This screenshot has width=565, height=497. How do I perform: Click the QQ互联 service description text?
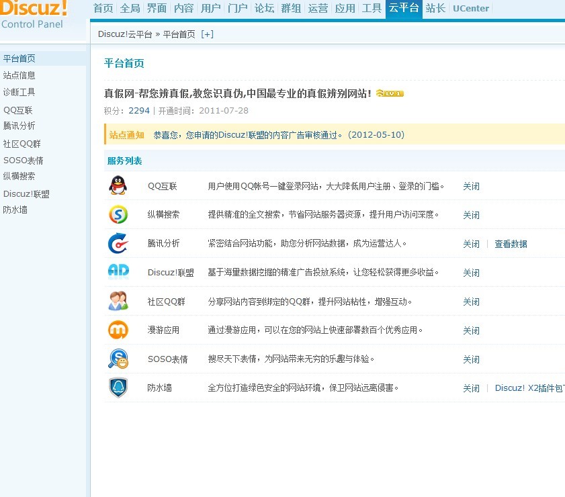(326, 186)
